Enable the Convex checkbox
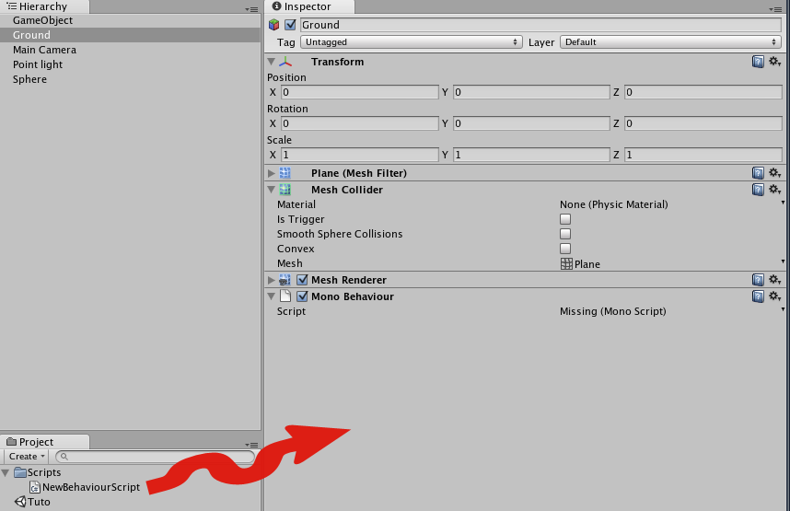Viewport: 790px width, 511px height. point(565,249)
